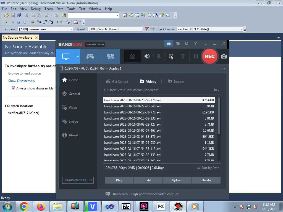The width and height of the screenshot is (283, 212).
Task: Toggle text overlay T icon in Bandicam
Action: click(x=183, y=56)
